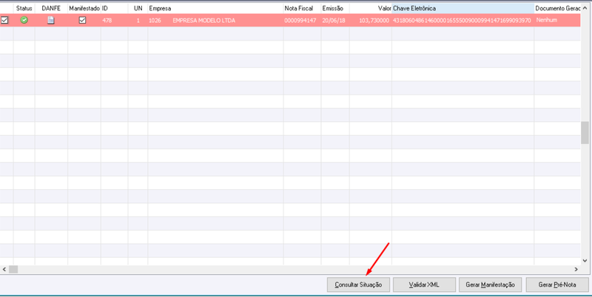Select the ID 478 cell
The height and width of the screenshot is (297, 592).
[x=115, y=21]
